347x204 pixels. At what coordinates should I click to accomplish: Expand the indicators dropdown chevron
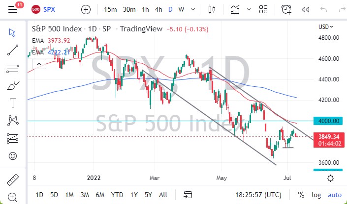click(x=249, y=9)
